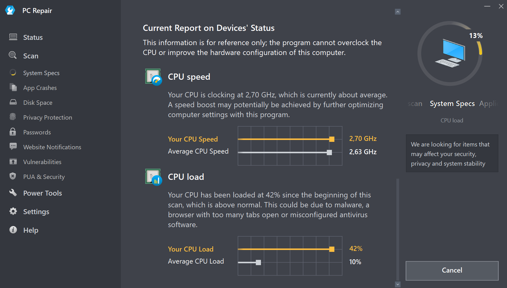Click the Privacy Protection fingerprint icon

(13, 117)
